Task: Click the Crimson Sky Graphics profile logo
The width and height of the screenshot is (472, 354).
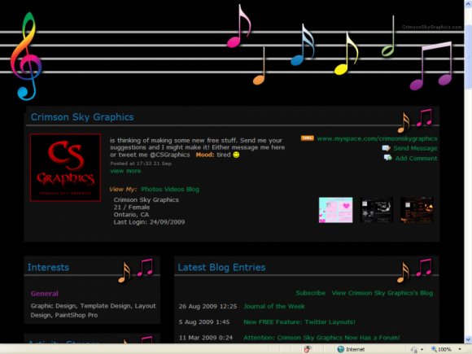Action: click(x=65, y=168)
